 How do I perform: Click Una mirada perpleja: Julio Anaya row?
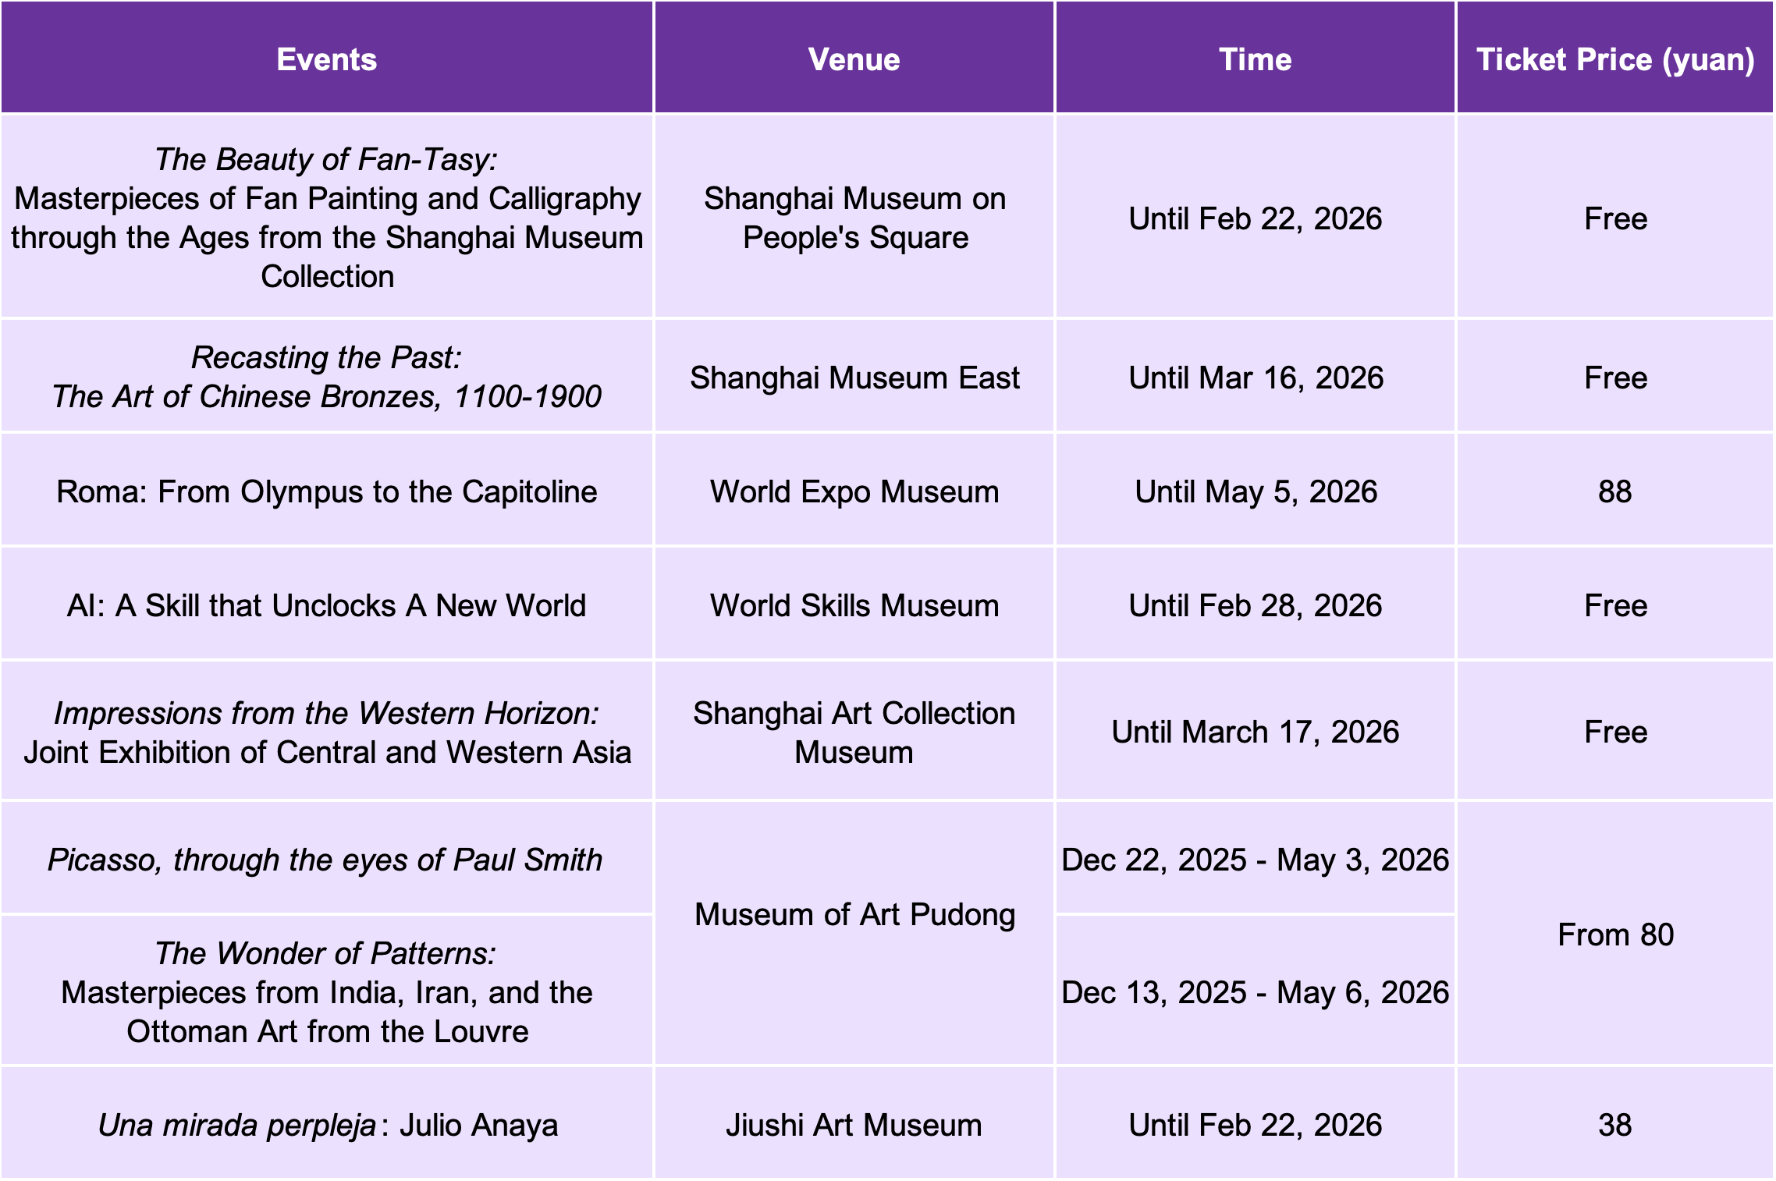point(328,1126)
